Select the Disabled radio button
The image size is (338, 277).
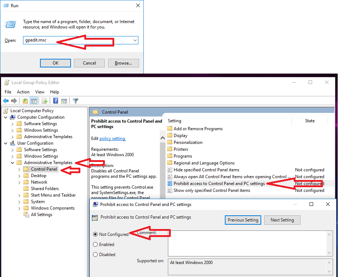95,255
